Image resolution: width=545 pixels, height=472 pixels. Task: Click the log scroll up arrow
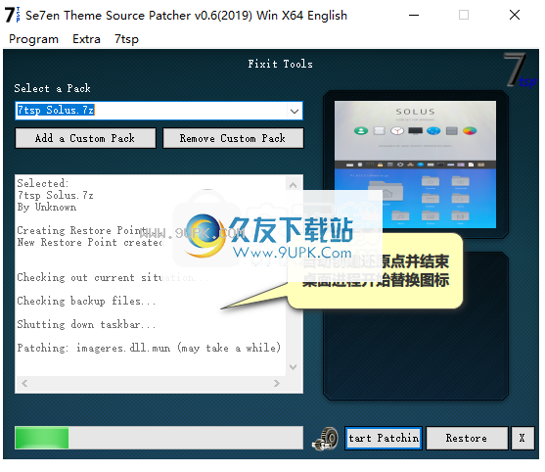tap(293, 185)
